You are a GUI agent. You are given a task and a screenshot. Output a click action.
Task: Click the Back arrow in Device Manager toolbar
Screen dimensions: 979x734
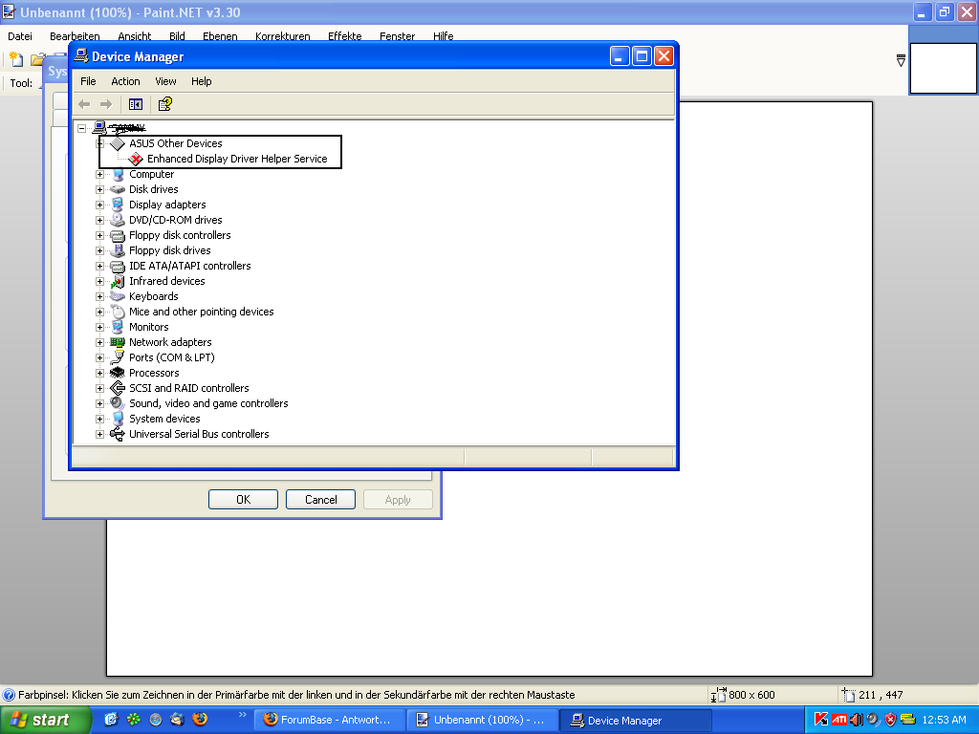click(84, 104)
